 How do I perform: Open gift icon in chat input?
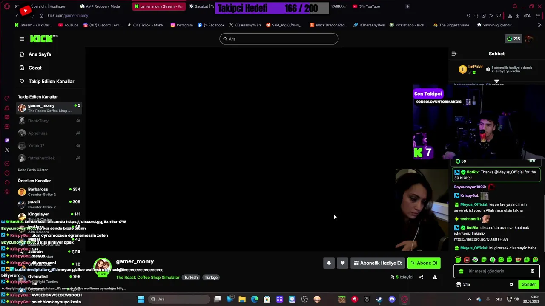tap(461, 271)
